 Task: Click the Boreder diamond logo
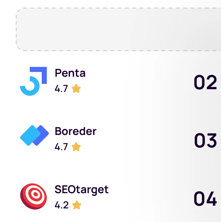coord(34,135)
